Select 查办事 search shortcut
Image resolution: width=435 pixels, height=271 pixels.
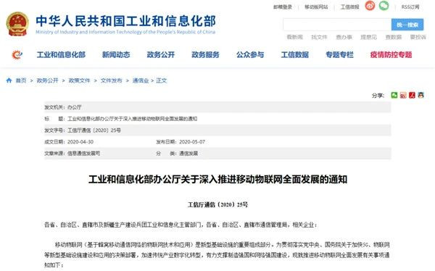pos(344,37)
